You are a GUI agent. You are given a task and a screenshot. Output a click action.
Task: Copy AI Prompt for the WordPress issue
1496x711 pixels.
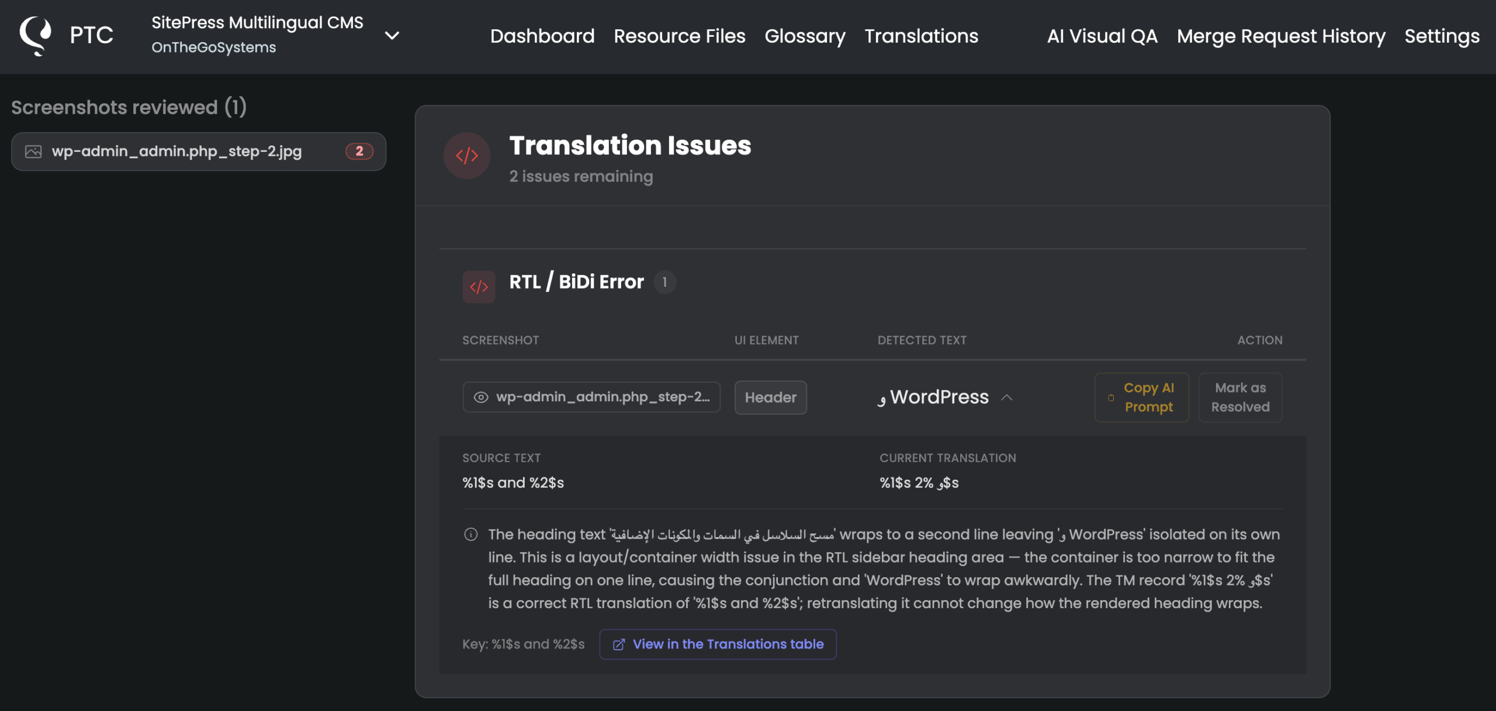1141,397
